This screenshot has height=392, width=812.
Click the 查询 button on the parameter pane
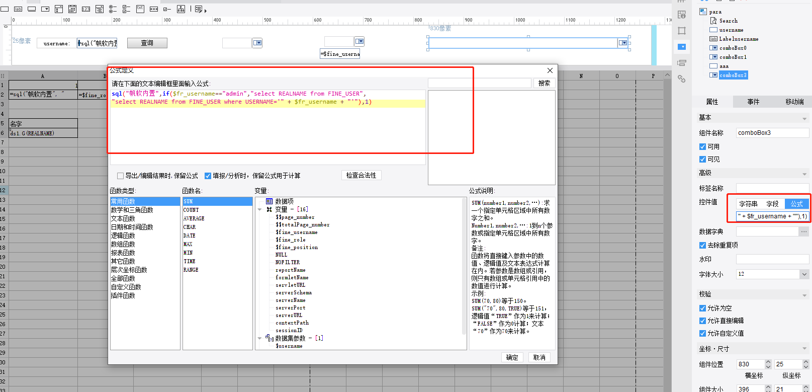[x=147, y=43]
